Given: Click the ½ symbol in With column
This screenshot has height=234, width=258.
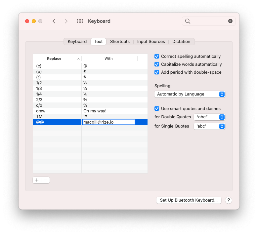Looking at the screenshot, I should [x=85, y=83].
